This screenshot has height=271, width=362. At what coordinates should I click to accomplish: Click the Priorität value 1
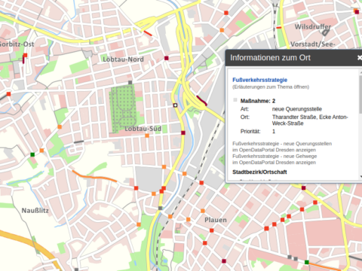click(x=274, y=132)
